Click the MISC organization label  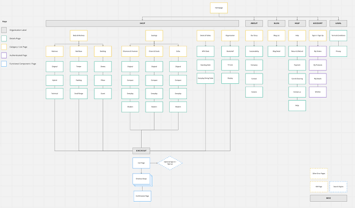tap(328, 198)
